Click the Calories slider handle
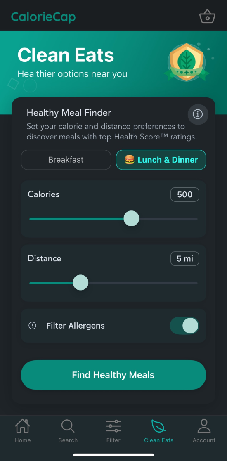Screen dimensions: 227x461 [131, 218]
